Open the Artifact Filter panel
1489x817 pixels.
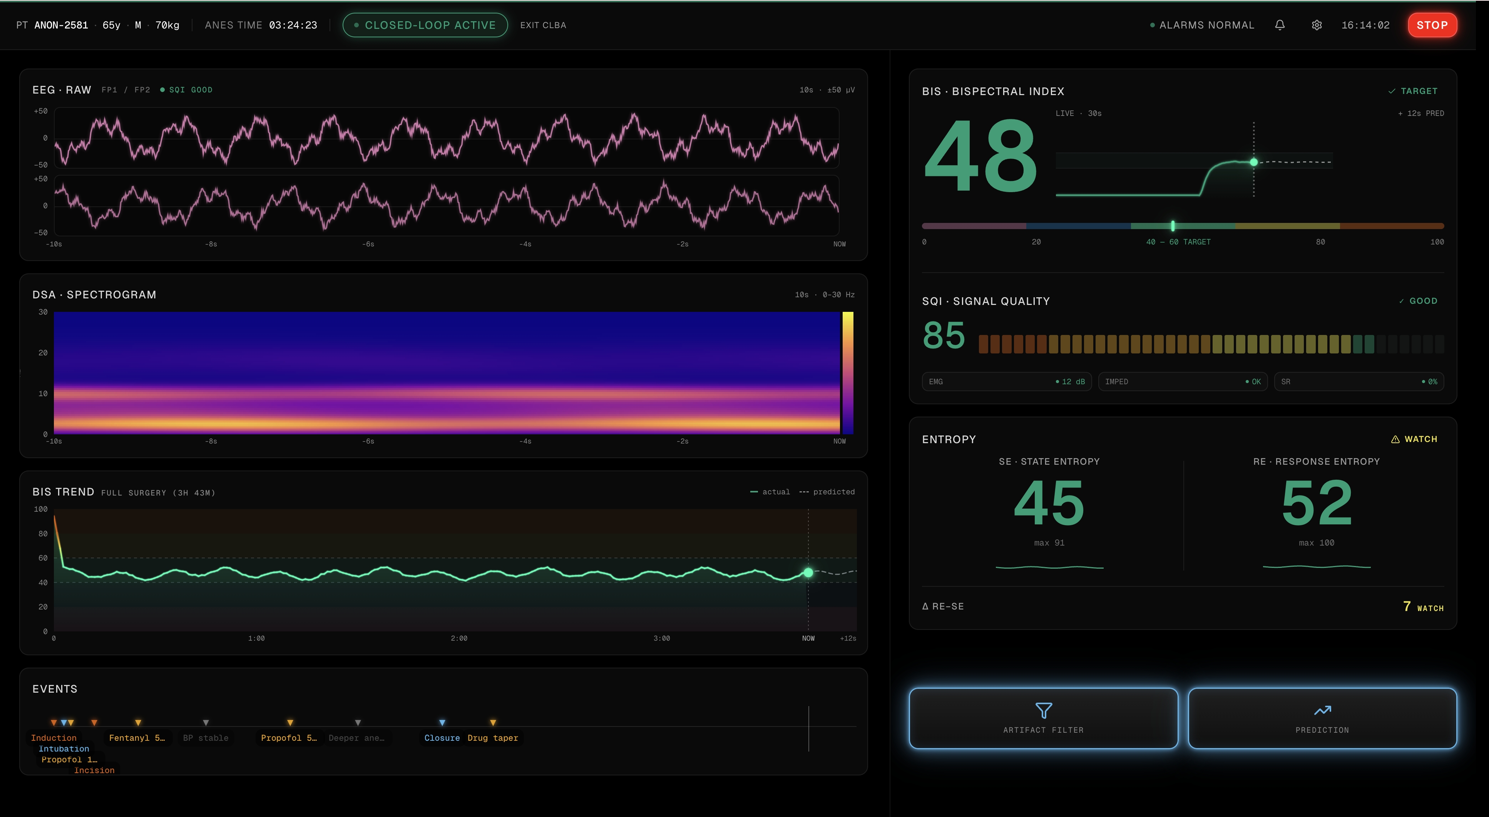click(x=1043, y=718)
